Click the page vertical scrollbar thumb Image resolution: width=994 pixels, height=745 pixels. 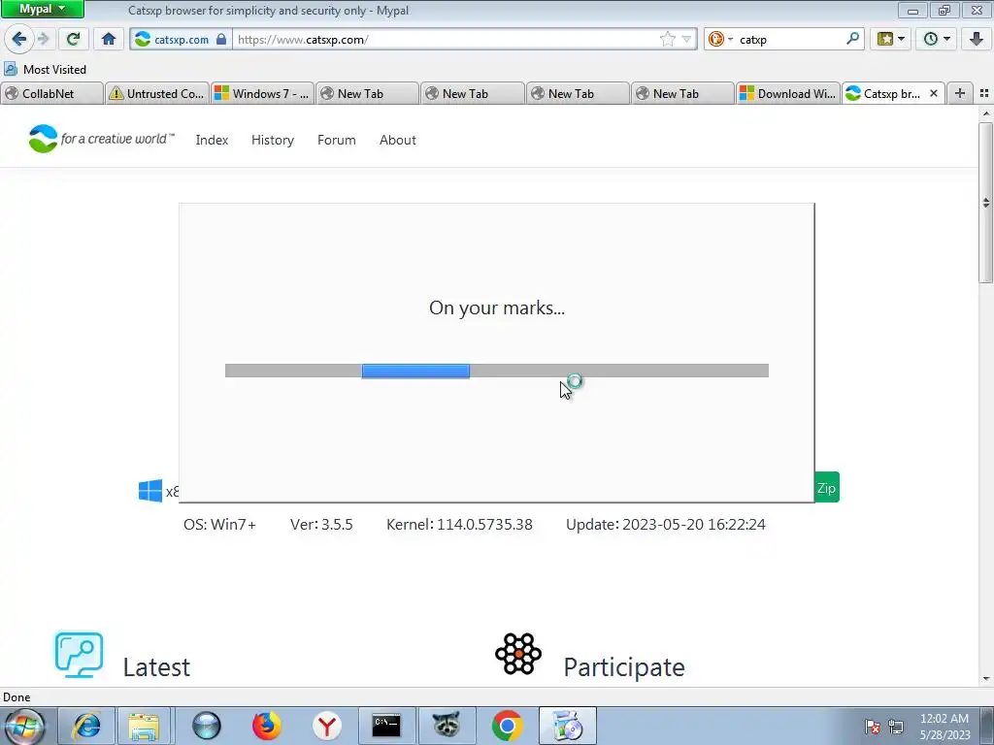point(986,203)
